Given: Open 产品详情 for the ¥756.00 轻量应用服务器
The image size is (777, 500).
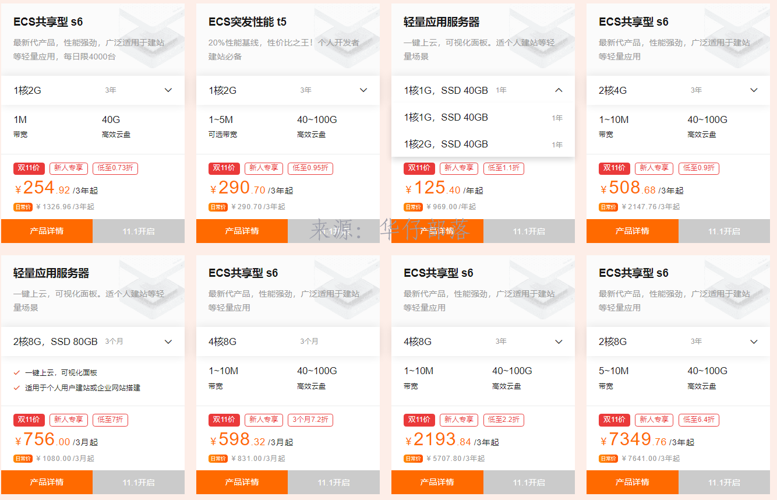Looking at the screenshot, I should (47, 482).
